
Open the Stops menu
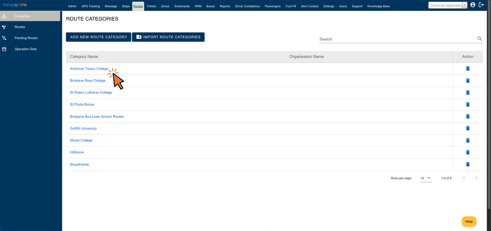click(126, 6)
